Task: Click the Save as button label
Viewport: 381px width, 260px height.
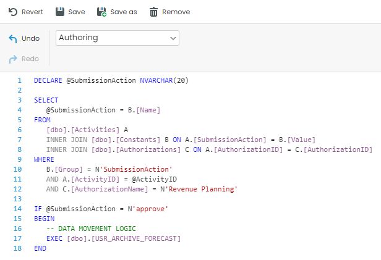Action: pyautogui.click(x=124, y=12)
